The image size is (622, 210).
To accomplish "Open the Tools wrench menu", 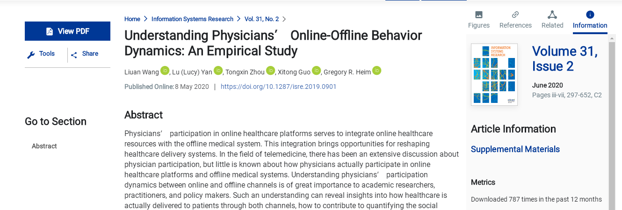I will click(41, 54).
